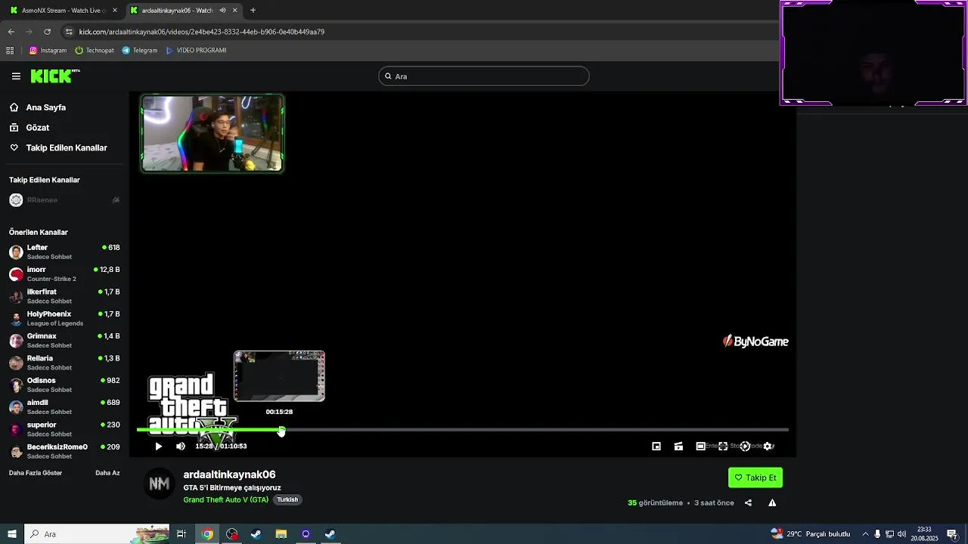The image size is (968, 544).
Task: Open ardaaltinkaynak06 channel name
Action: pos(229,474)
